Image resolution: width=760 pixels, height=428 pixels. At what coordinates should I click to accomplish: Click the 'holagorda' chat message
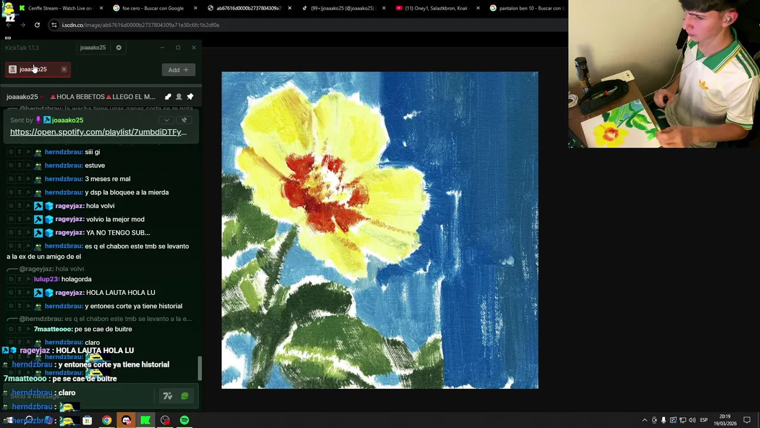pyautogui.click(x=76, y=279)
